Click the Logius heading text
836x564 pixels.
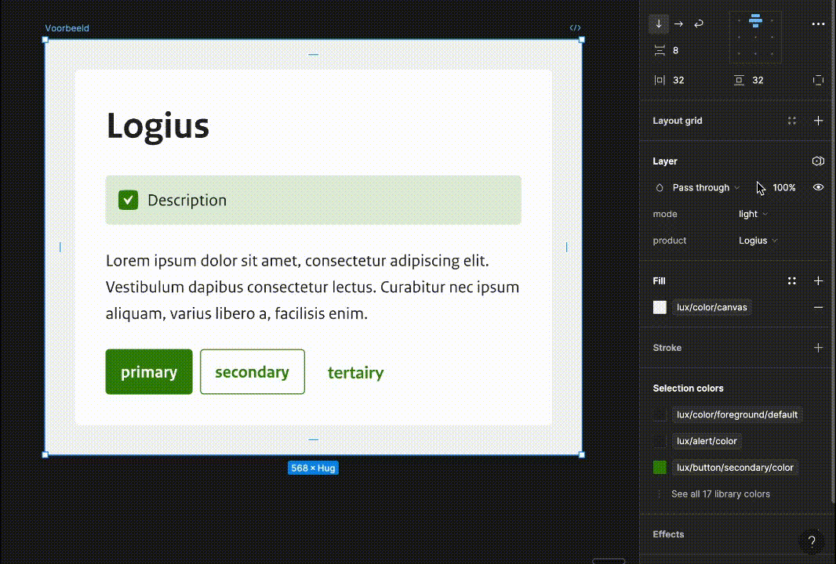click(x=158, y=126)
